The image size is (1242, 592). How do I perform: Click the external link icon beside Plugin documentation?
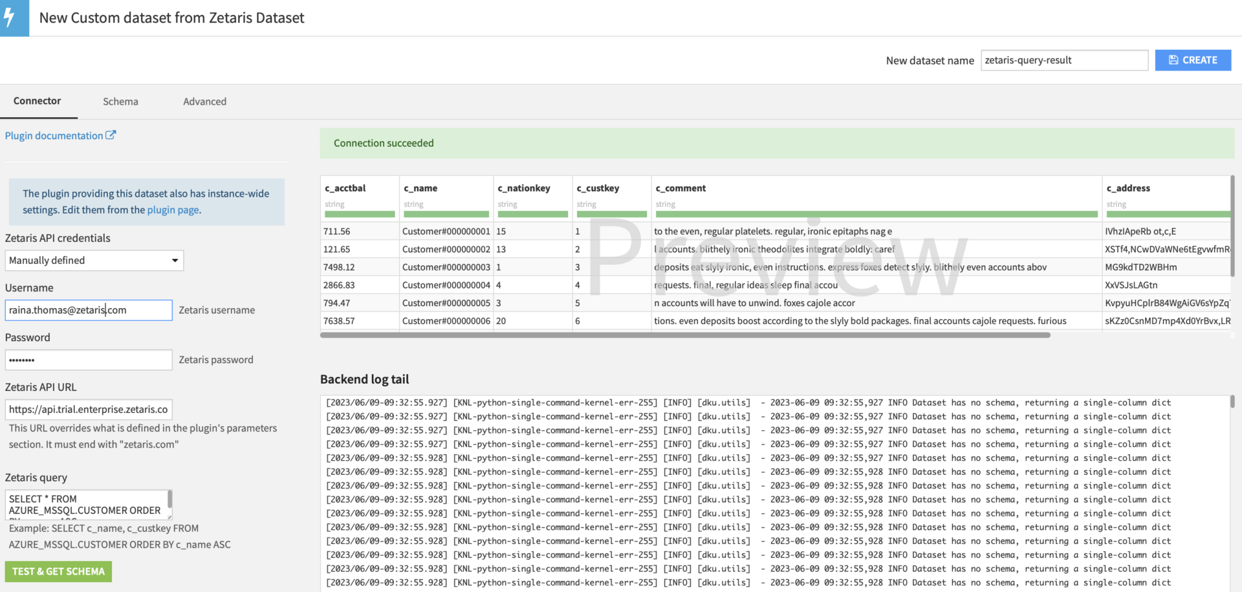[112, 135]
